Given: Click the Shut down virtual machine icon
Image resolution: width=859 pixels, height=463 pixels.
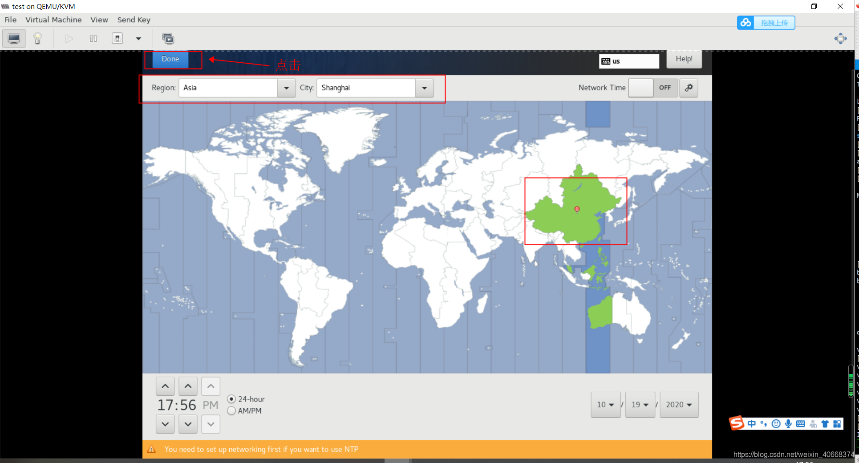Looking at the screenshot, I should (118, 38).
